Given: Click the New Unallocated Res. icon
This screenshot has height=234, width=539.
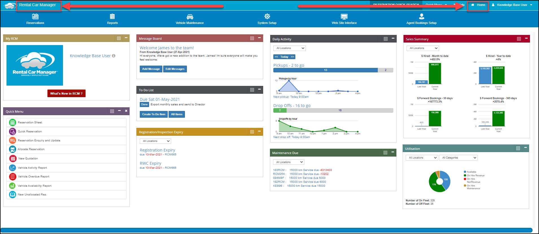Looking at the screenshot, I should tap(12, 194).
